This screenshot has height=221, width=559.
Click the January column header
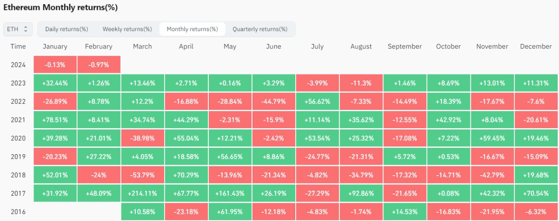(x=55, y=47)
